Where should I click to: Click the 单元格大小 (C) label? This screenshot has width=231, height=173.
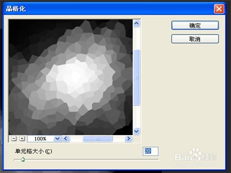coord(33,151)
